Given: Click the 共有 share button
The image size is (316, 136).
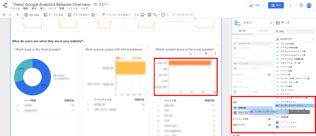Looking at the screenshot, I should (x=255, y=5).
